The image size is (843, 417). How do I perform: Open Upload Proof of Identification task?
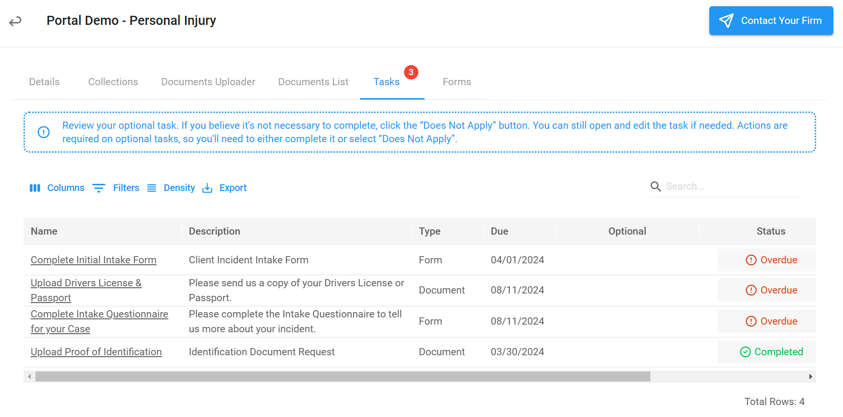(96, 352)
